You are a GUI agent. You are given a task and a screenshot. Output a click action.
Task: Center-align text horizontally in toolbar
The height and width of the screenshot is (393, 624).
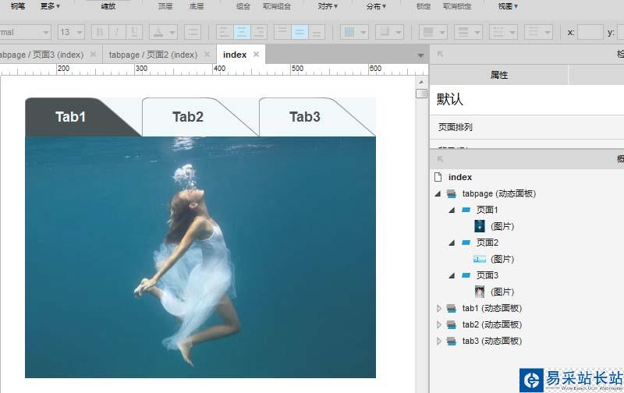tap(242, 32)
